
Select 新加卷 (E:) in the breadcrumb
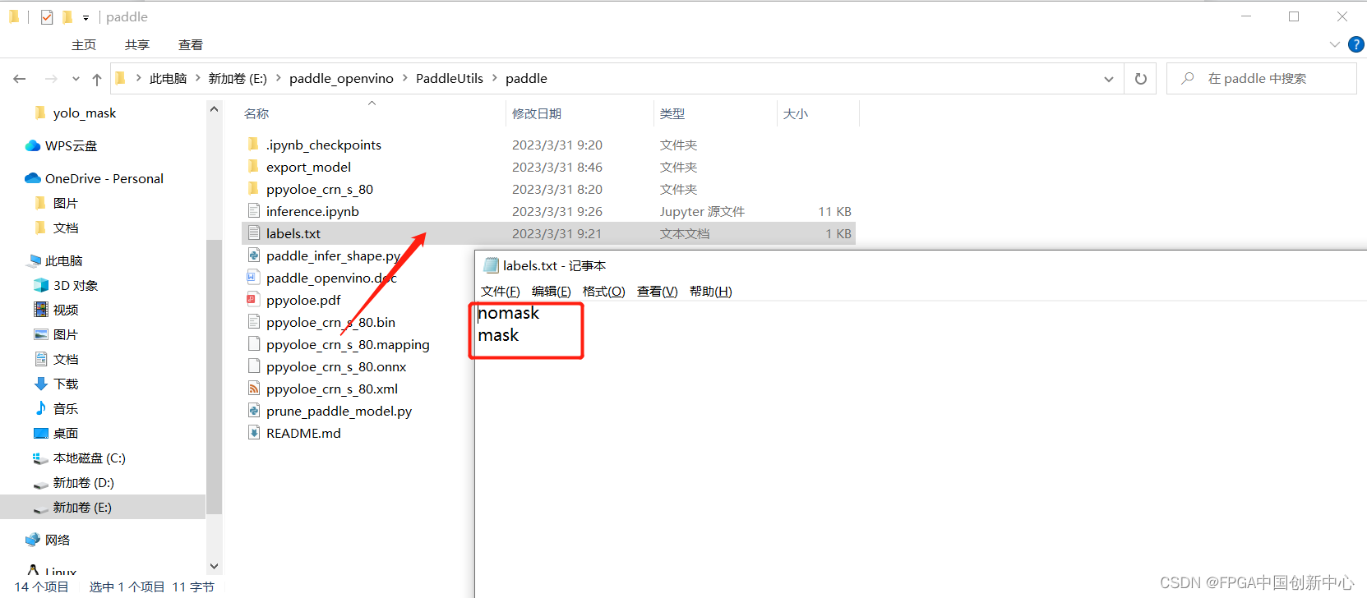coord(238,79)
